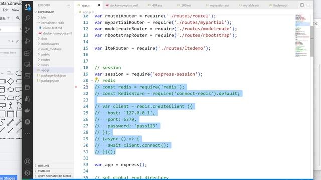Image resolution: width=321 pixels, height=180 pixels.
Task: Click the app.js breadcrumb above the editor
Action: (87, 12)
